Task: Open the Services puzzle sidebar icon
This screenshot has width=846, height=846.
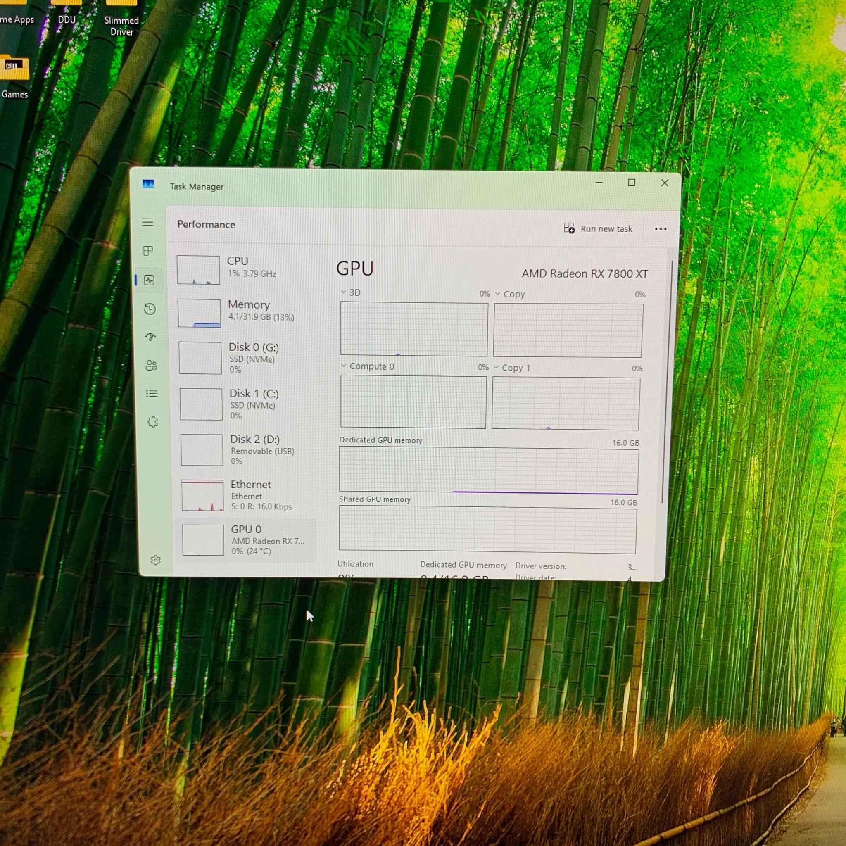Action: 153,422
